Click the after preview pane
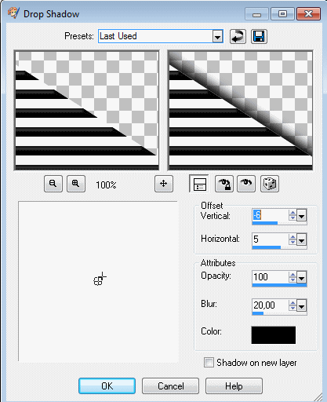The width and height of the screenshot is (327, 402). click(240, 110)
